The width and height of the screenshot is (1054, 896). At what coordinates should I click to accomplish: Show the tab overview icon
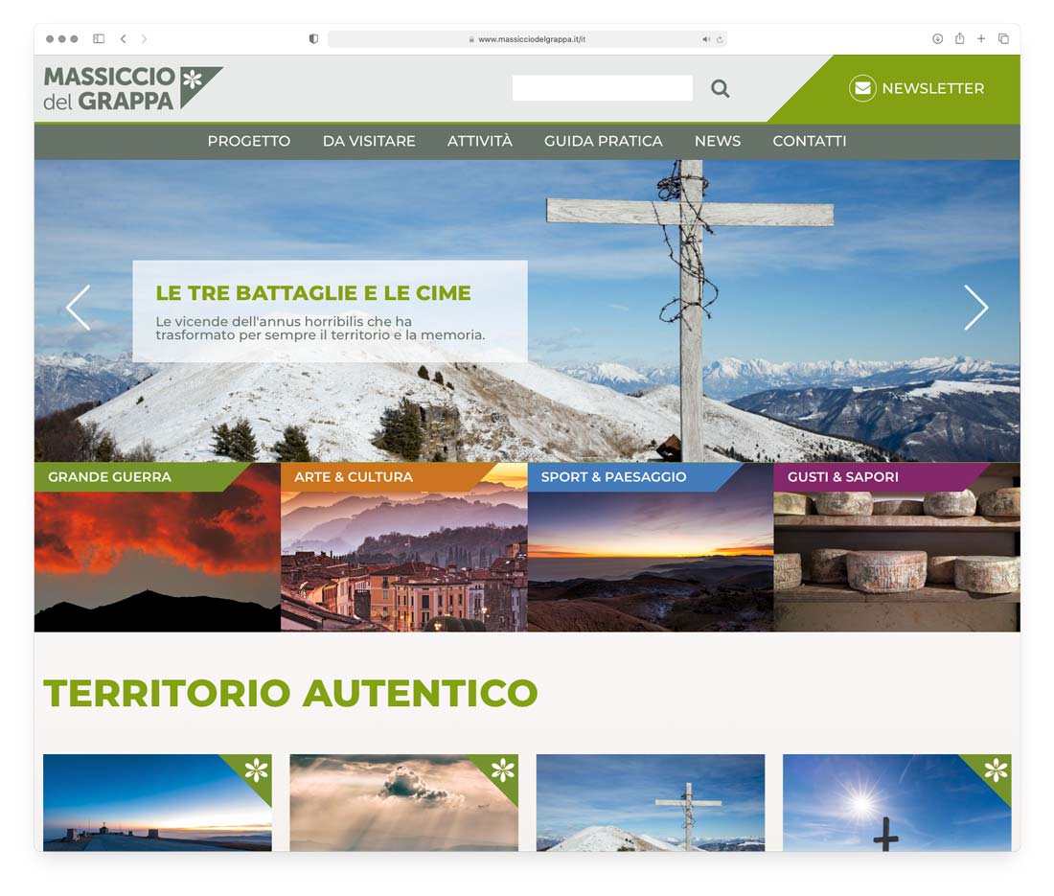tap(1003, 39)
